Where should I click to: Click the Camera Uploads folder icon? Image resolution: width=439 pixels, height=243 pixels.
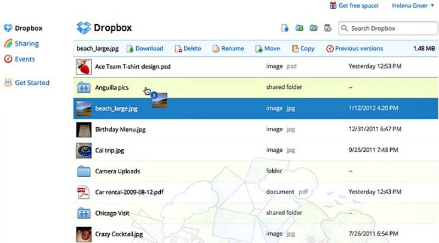(x=83, y=172)
